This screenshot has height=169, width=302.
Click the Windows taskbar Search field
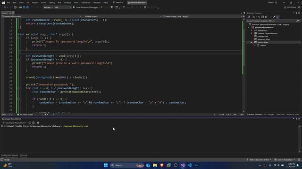[127, 165]
